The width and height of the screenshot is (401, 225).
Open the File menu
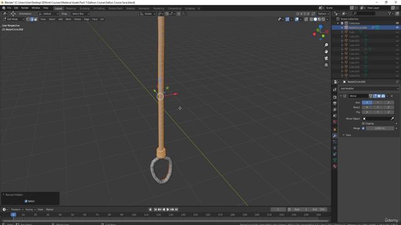(x=9, y=8)
